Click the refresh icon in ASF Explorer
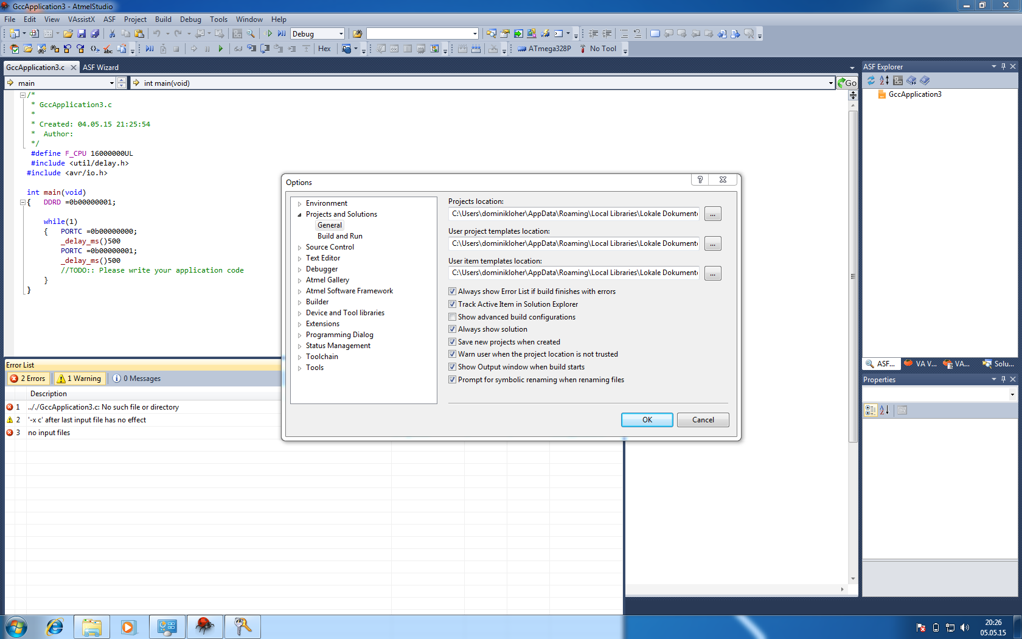1022x639 pixels. pos(871,80)
